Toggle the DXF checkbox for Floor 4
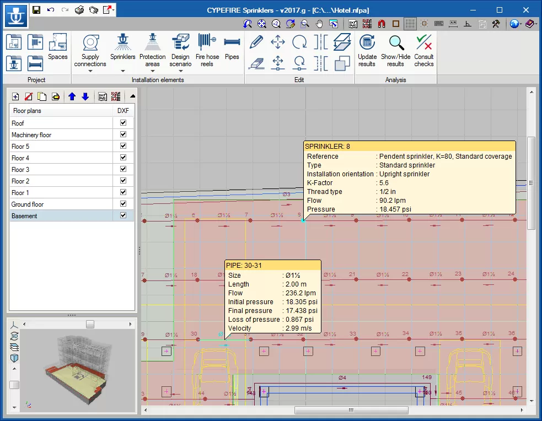Screen dimensions: 542x421 pyautogui.click(x=123, y=158)
